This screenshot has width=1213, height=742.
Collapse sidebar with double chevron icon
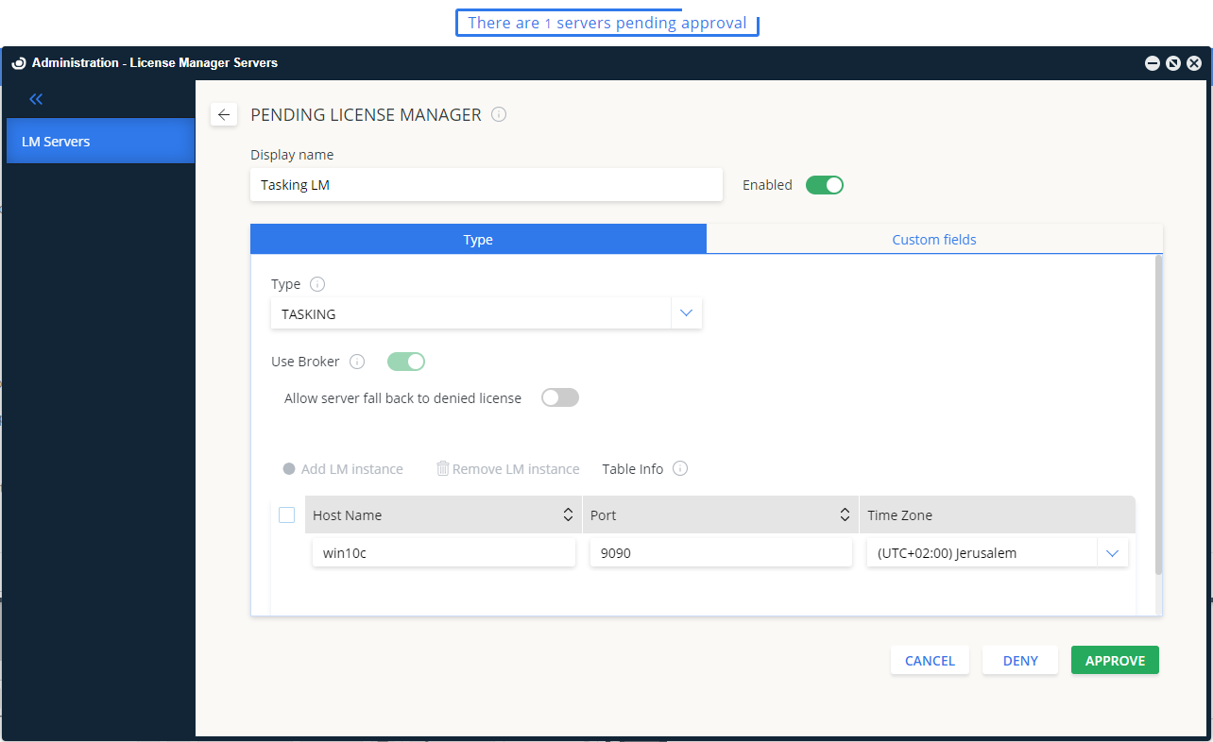[x=36, y=99]
